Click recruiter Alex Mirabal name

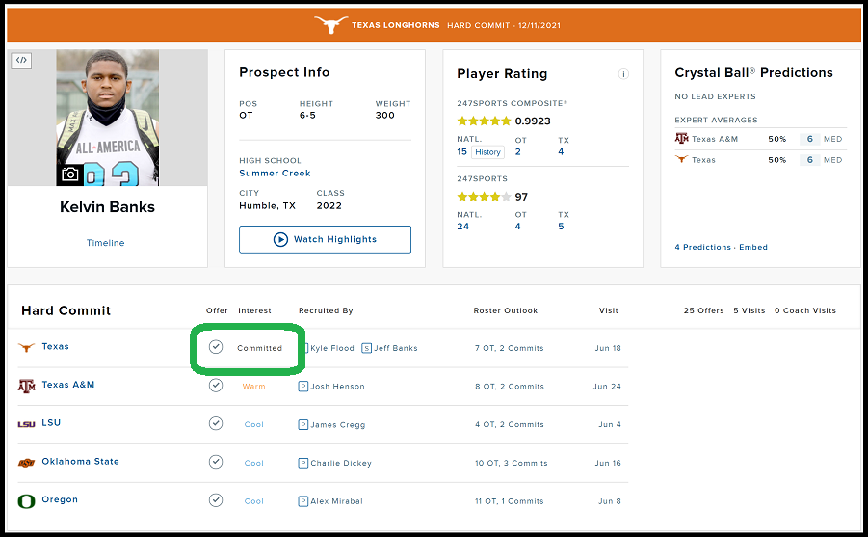tap(336, 501)
